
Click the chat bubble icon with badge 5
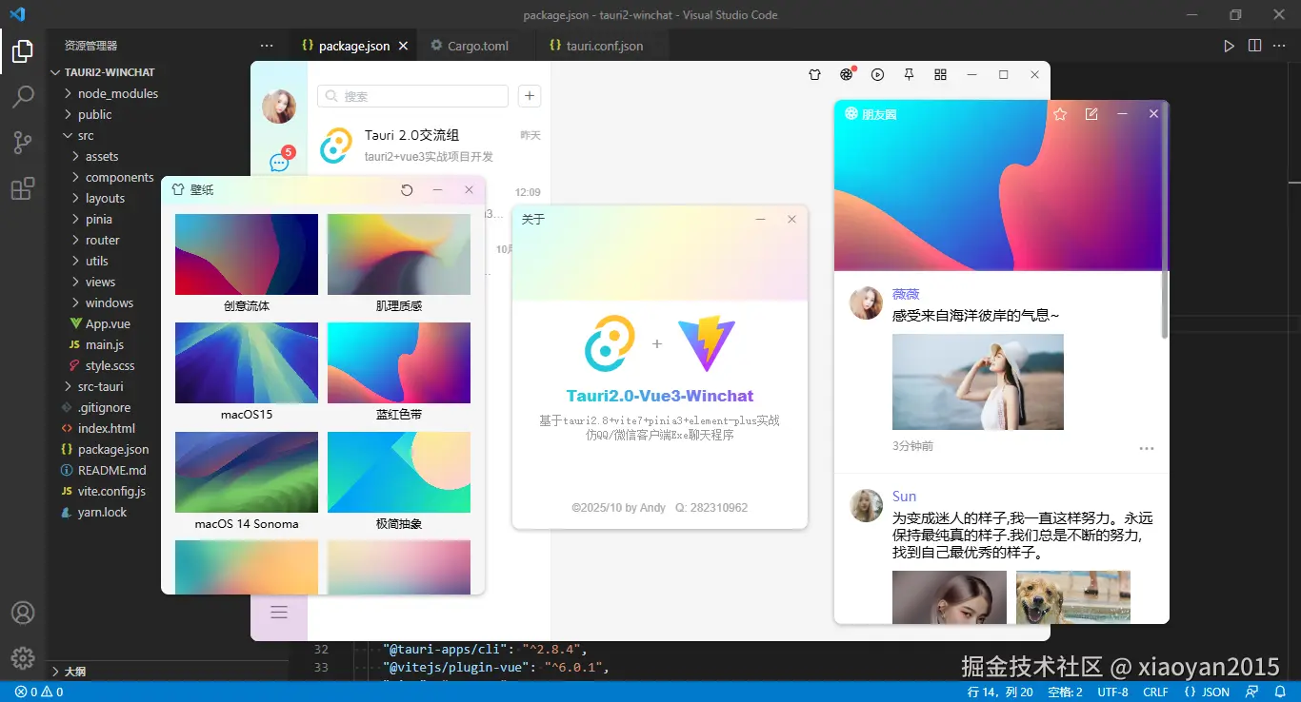click(x=278, y=162)
